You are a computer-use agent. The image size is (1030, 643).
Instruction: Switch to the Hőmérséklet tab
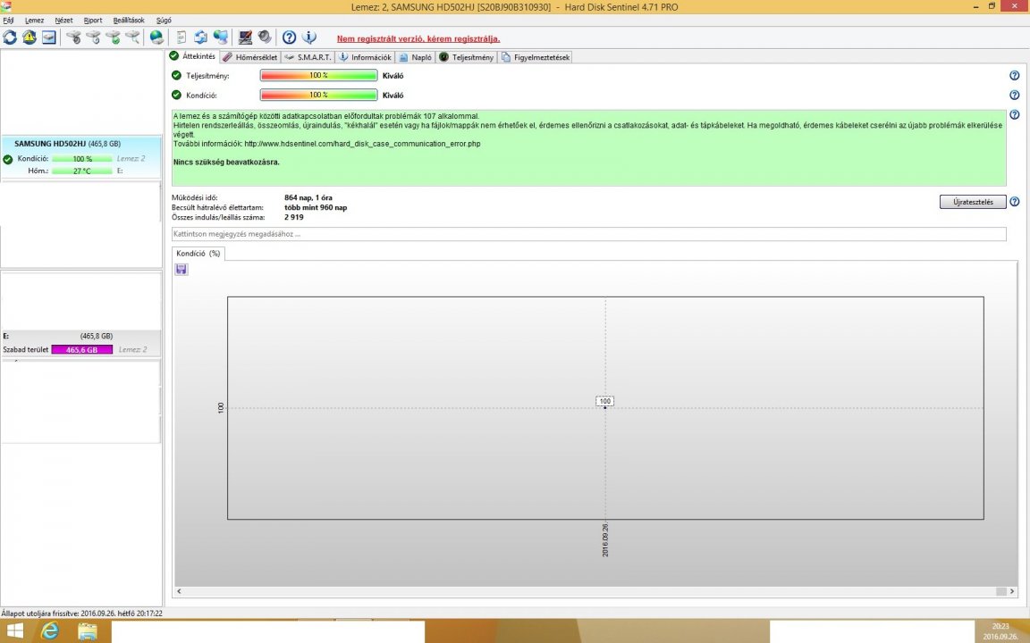(250, 57)
